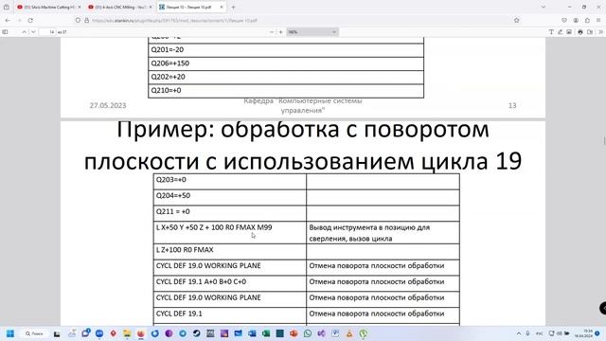
Task: Reload the current page
Action: (30, 20)
